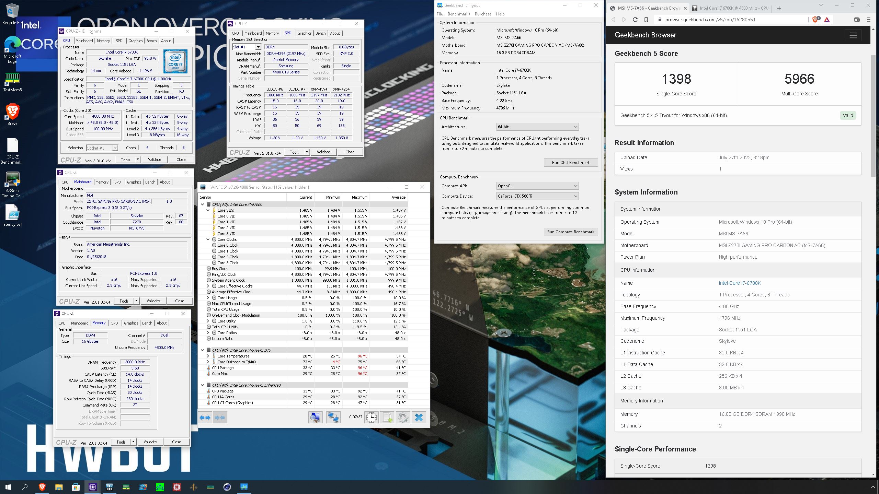Image resolution: width=879 pixels, height=494 pixels.
Task: Click the browser back arrow
Action: pyautogui.click(x=613, y=20)
